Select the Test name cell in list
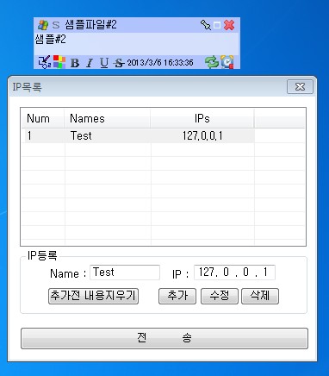 [x=108, y=135]
